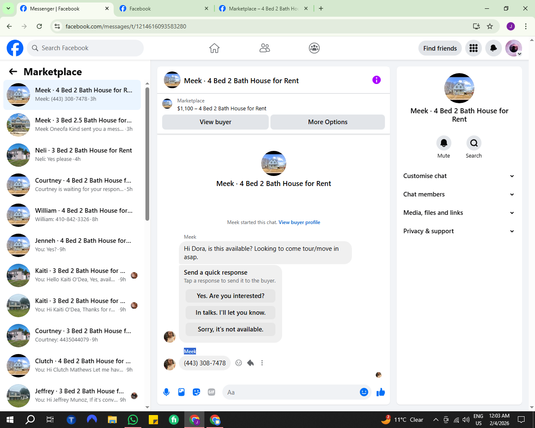Click the conversation list scrollbar
This screenshot has height=428, width=535.
click(x=147, y=154)
